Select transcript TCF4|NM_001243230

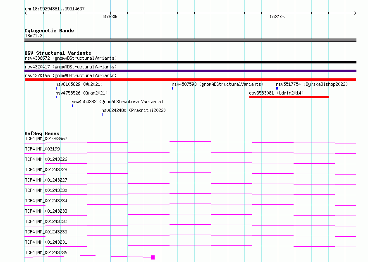[x=46, y=190]
